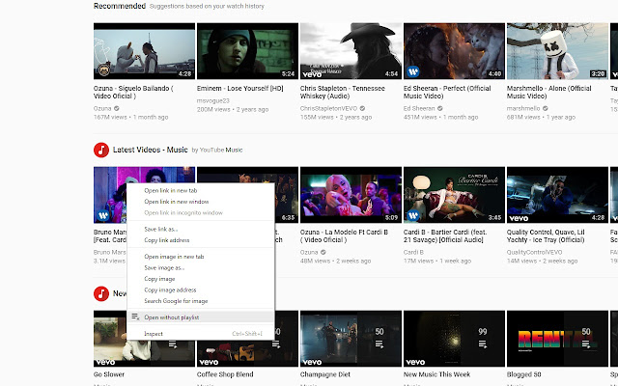This screenshot has height=386, width=618.
Task: Select Save link as... entry
Action: [x=201, y=230]
